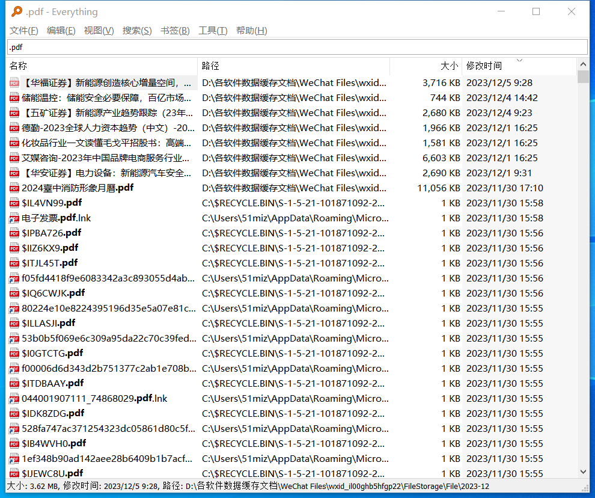Click shortcut icon of 80224e10e822 file

coord(14,309)
